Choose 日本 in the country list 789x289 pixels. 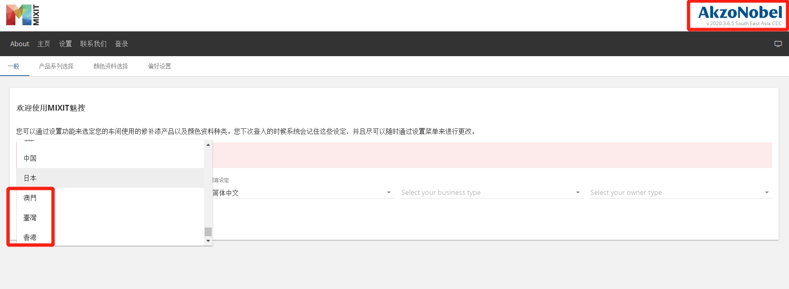pos(30,178)
